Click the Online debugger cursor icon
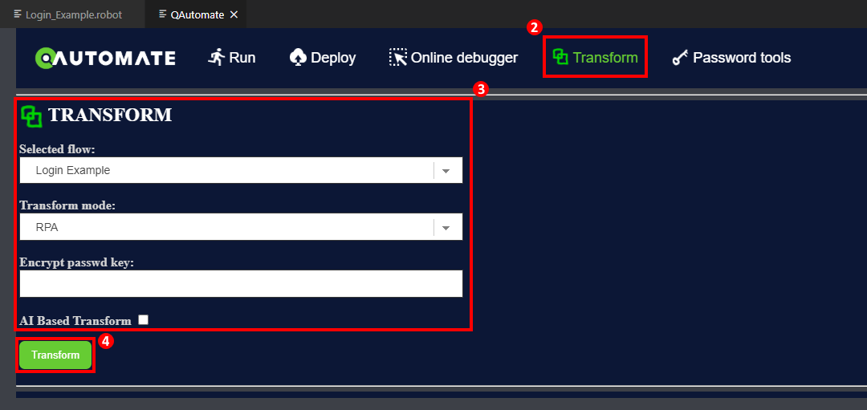The image size is (867, 410). point(398,57)
